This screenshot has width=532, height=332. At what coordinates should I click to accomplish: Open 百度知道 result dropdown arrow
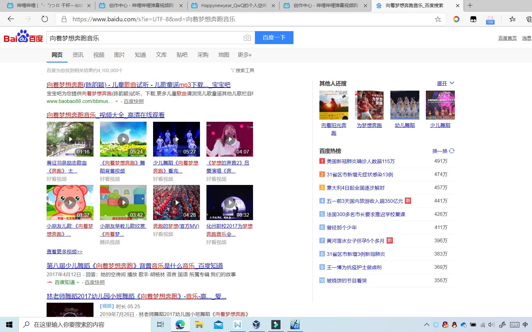click(78, 282)
